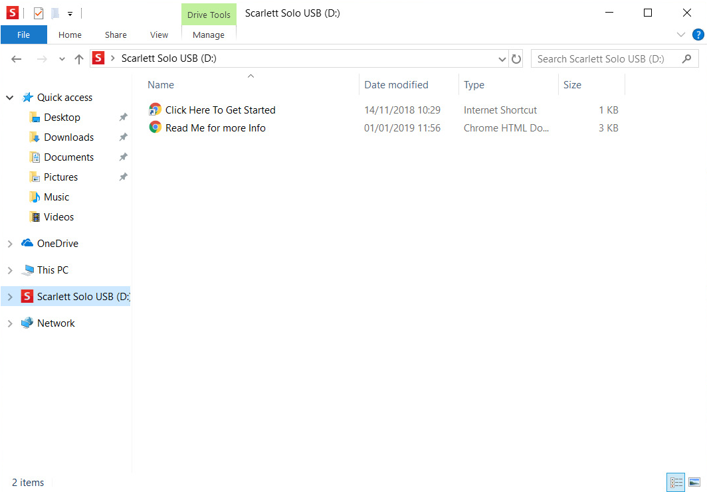Click the pin icon next to Desktop
The height and width of the screenshot is (492, 707).
pyautogui.click(x=123, y=117)
